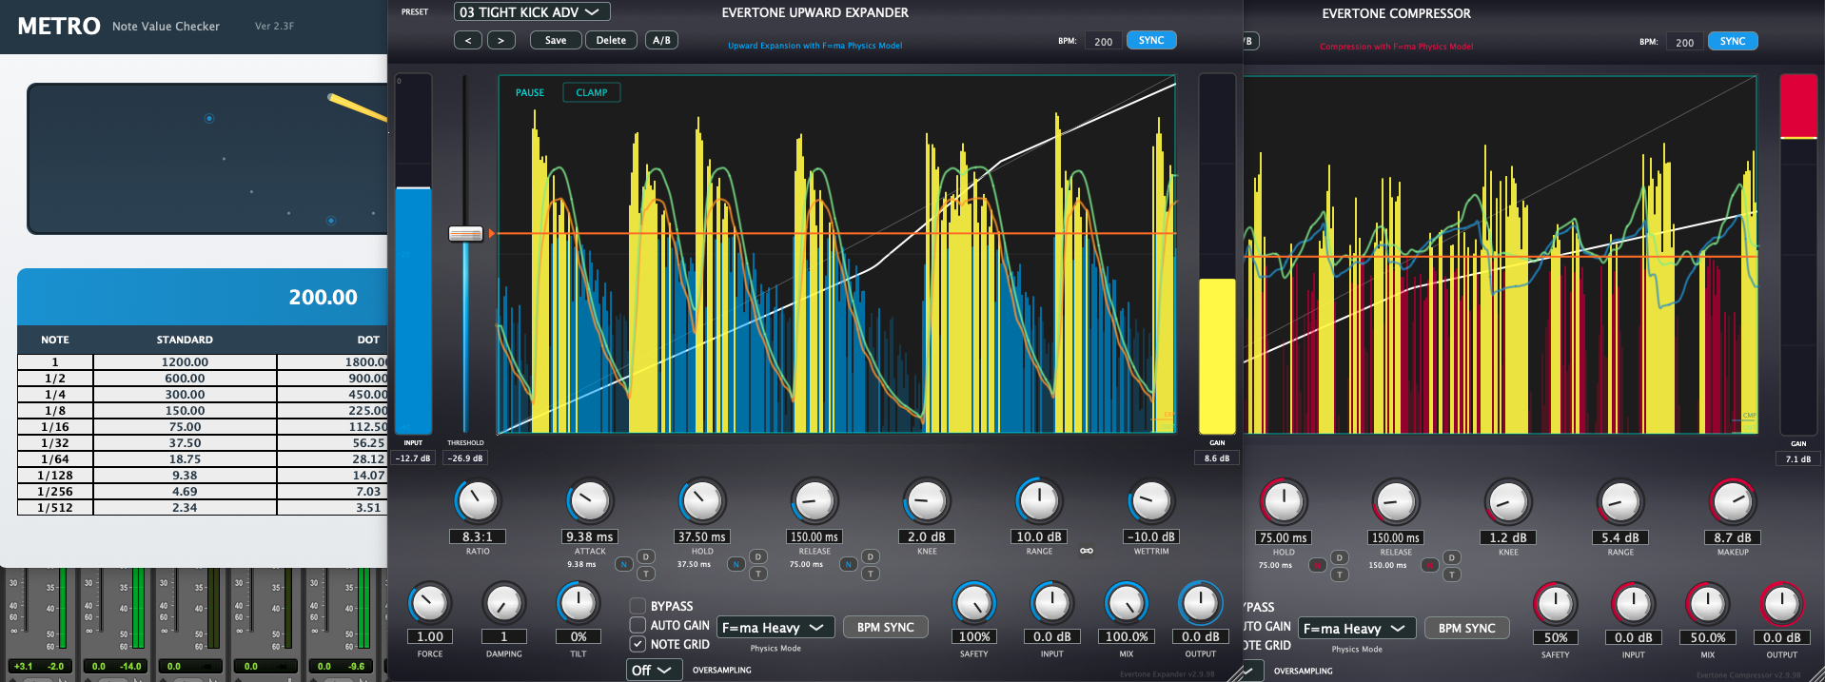Enable the Expander BYPASS checkbox

pyautogui.click(x=638, y=606)
